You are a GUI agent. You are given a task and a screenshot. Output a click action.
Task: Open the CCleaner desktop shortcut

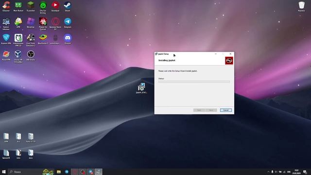pyautogui.click(x=6, y=6)
